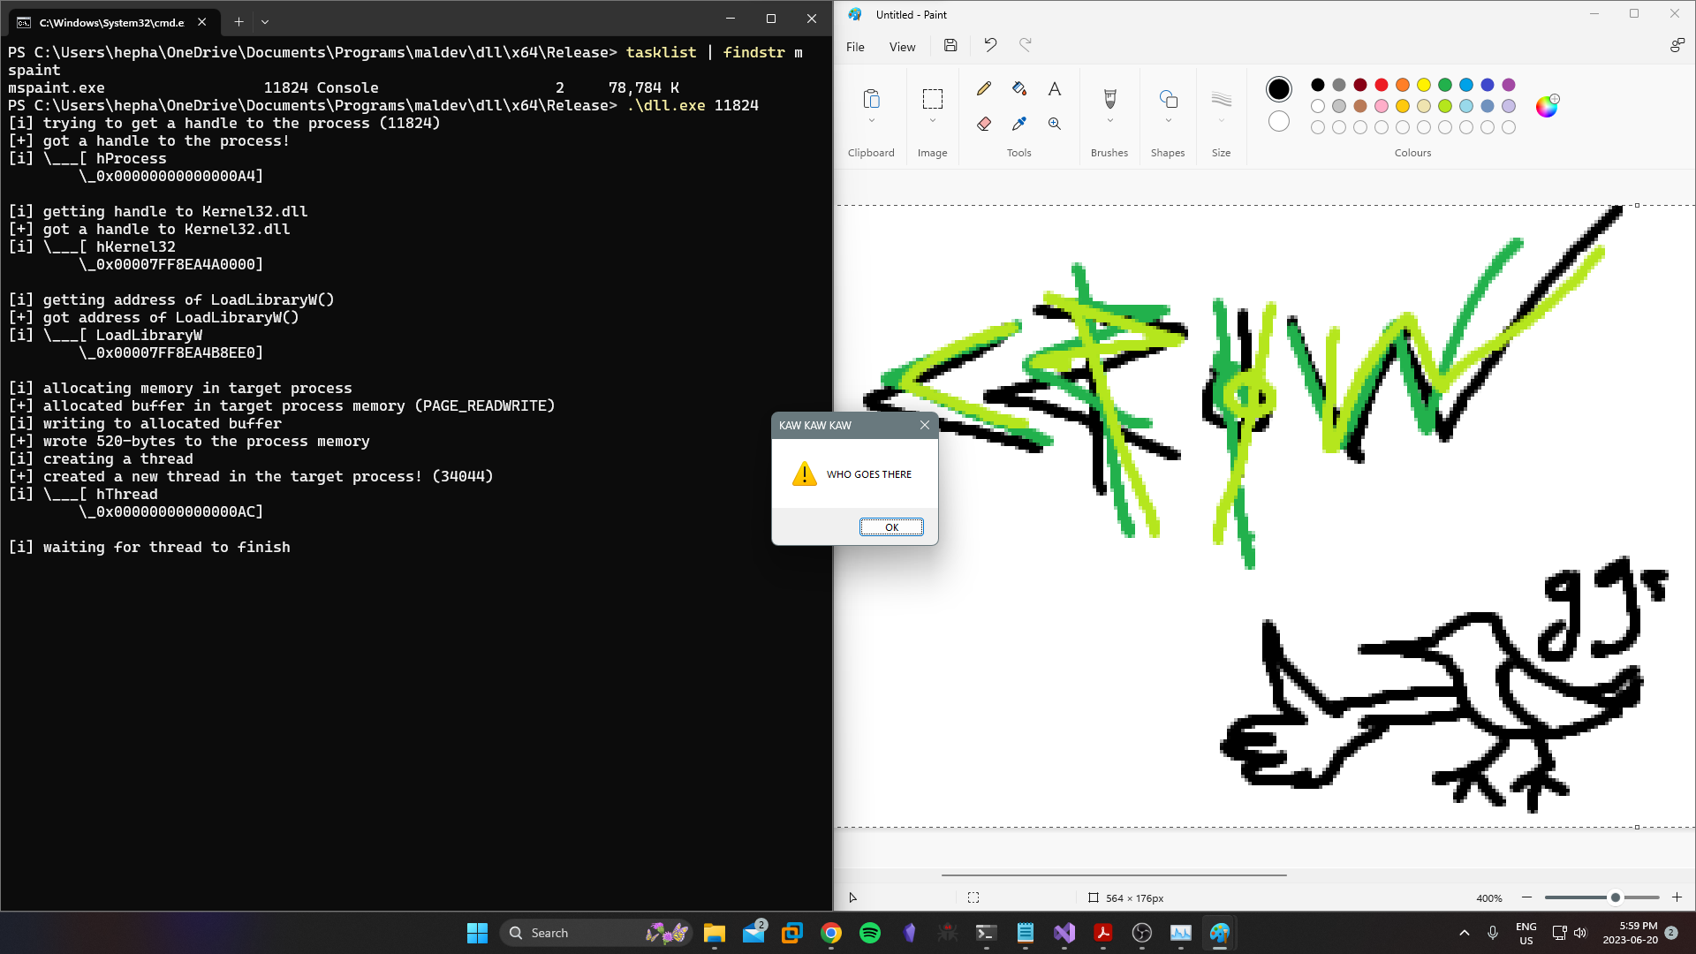This screenshot has height=954, width=1696.
Task: Open File Explorer from the taskbar
Action: click(x=715, y=933)
